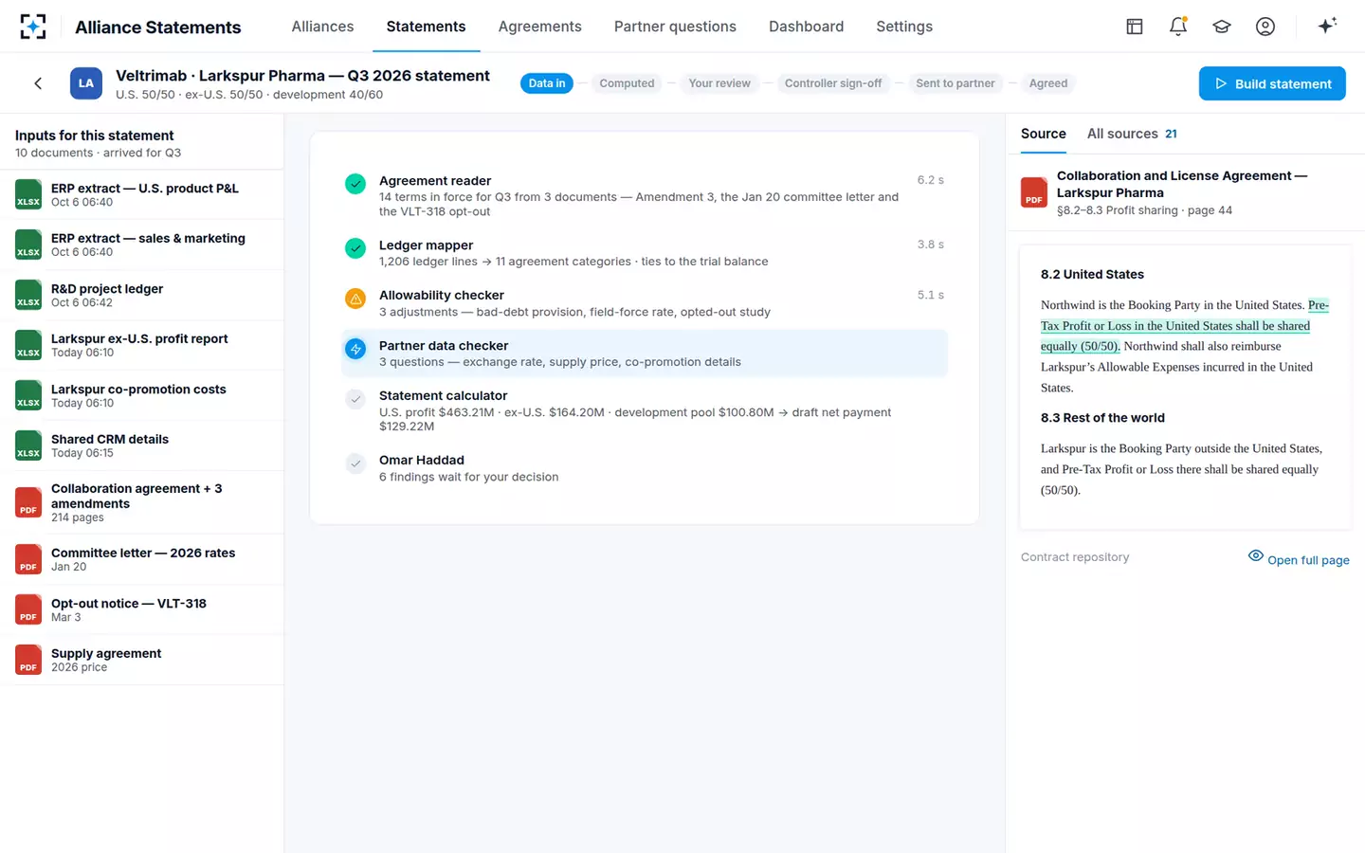Viewport: 1365px width, 853px height.
Task: Switch to the Source panel tab
Action: coord(1044,134)
